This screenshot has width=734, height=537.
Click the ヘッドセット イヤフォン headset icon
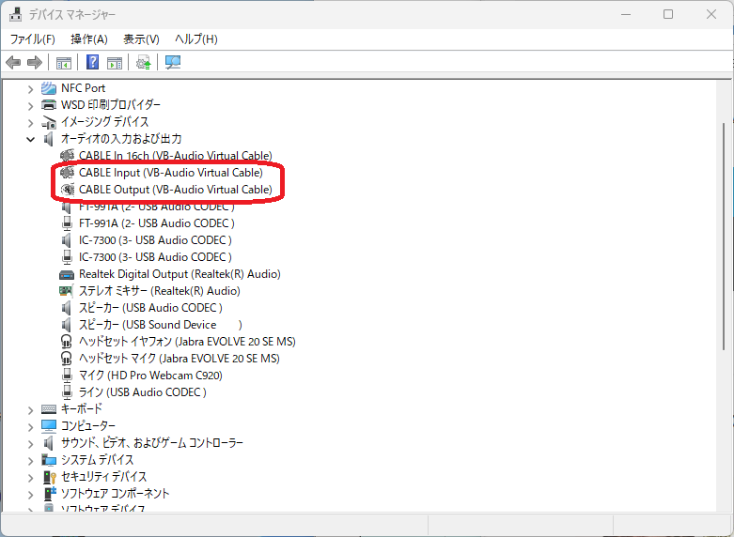pos(67,342)
